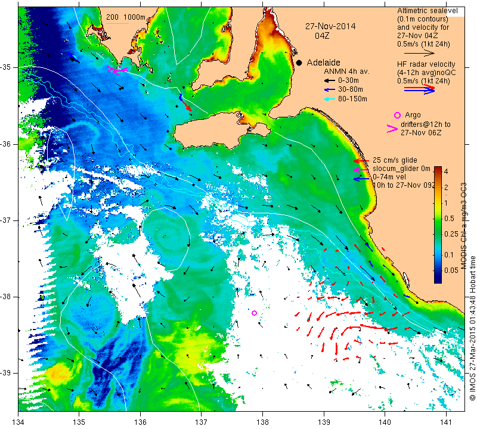Click the 'Argo' legend label
The width and height of the screenshot is (477, 429).
[413, 115]
